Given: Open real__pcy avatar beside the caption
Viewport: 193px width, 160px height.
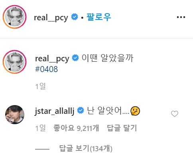Looking at the screenshot, I should pyautogui.click(x=15, y=62).
